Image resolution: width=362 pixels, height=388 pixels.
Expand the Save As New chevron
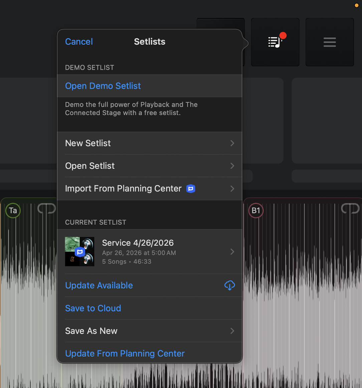click(232, 331)
